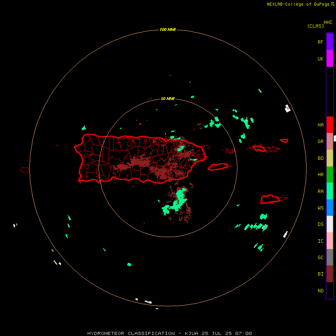Pick the pinkish GR legend swatch
This screenshot has height=336, width=336.
pyautogui.click(x=330, y=141)
